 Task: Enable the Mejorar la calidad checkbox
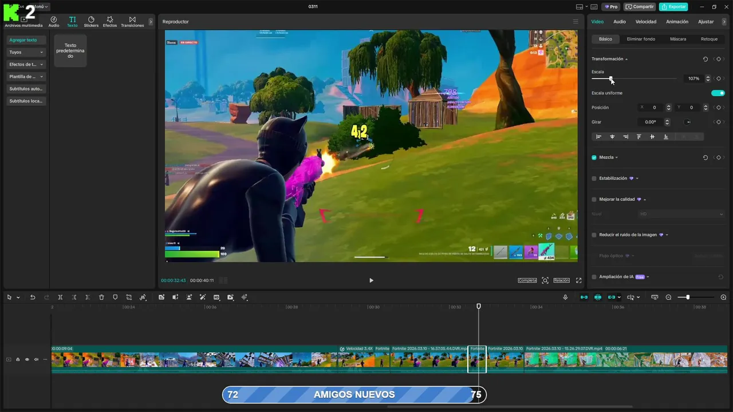pos(594,199)
